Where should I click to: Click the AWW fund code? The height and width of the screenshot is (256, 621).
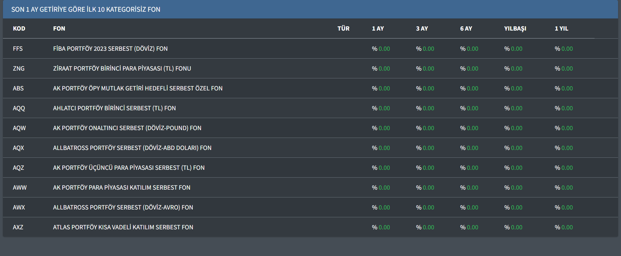[x=20, y=188]
